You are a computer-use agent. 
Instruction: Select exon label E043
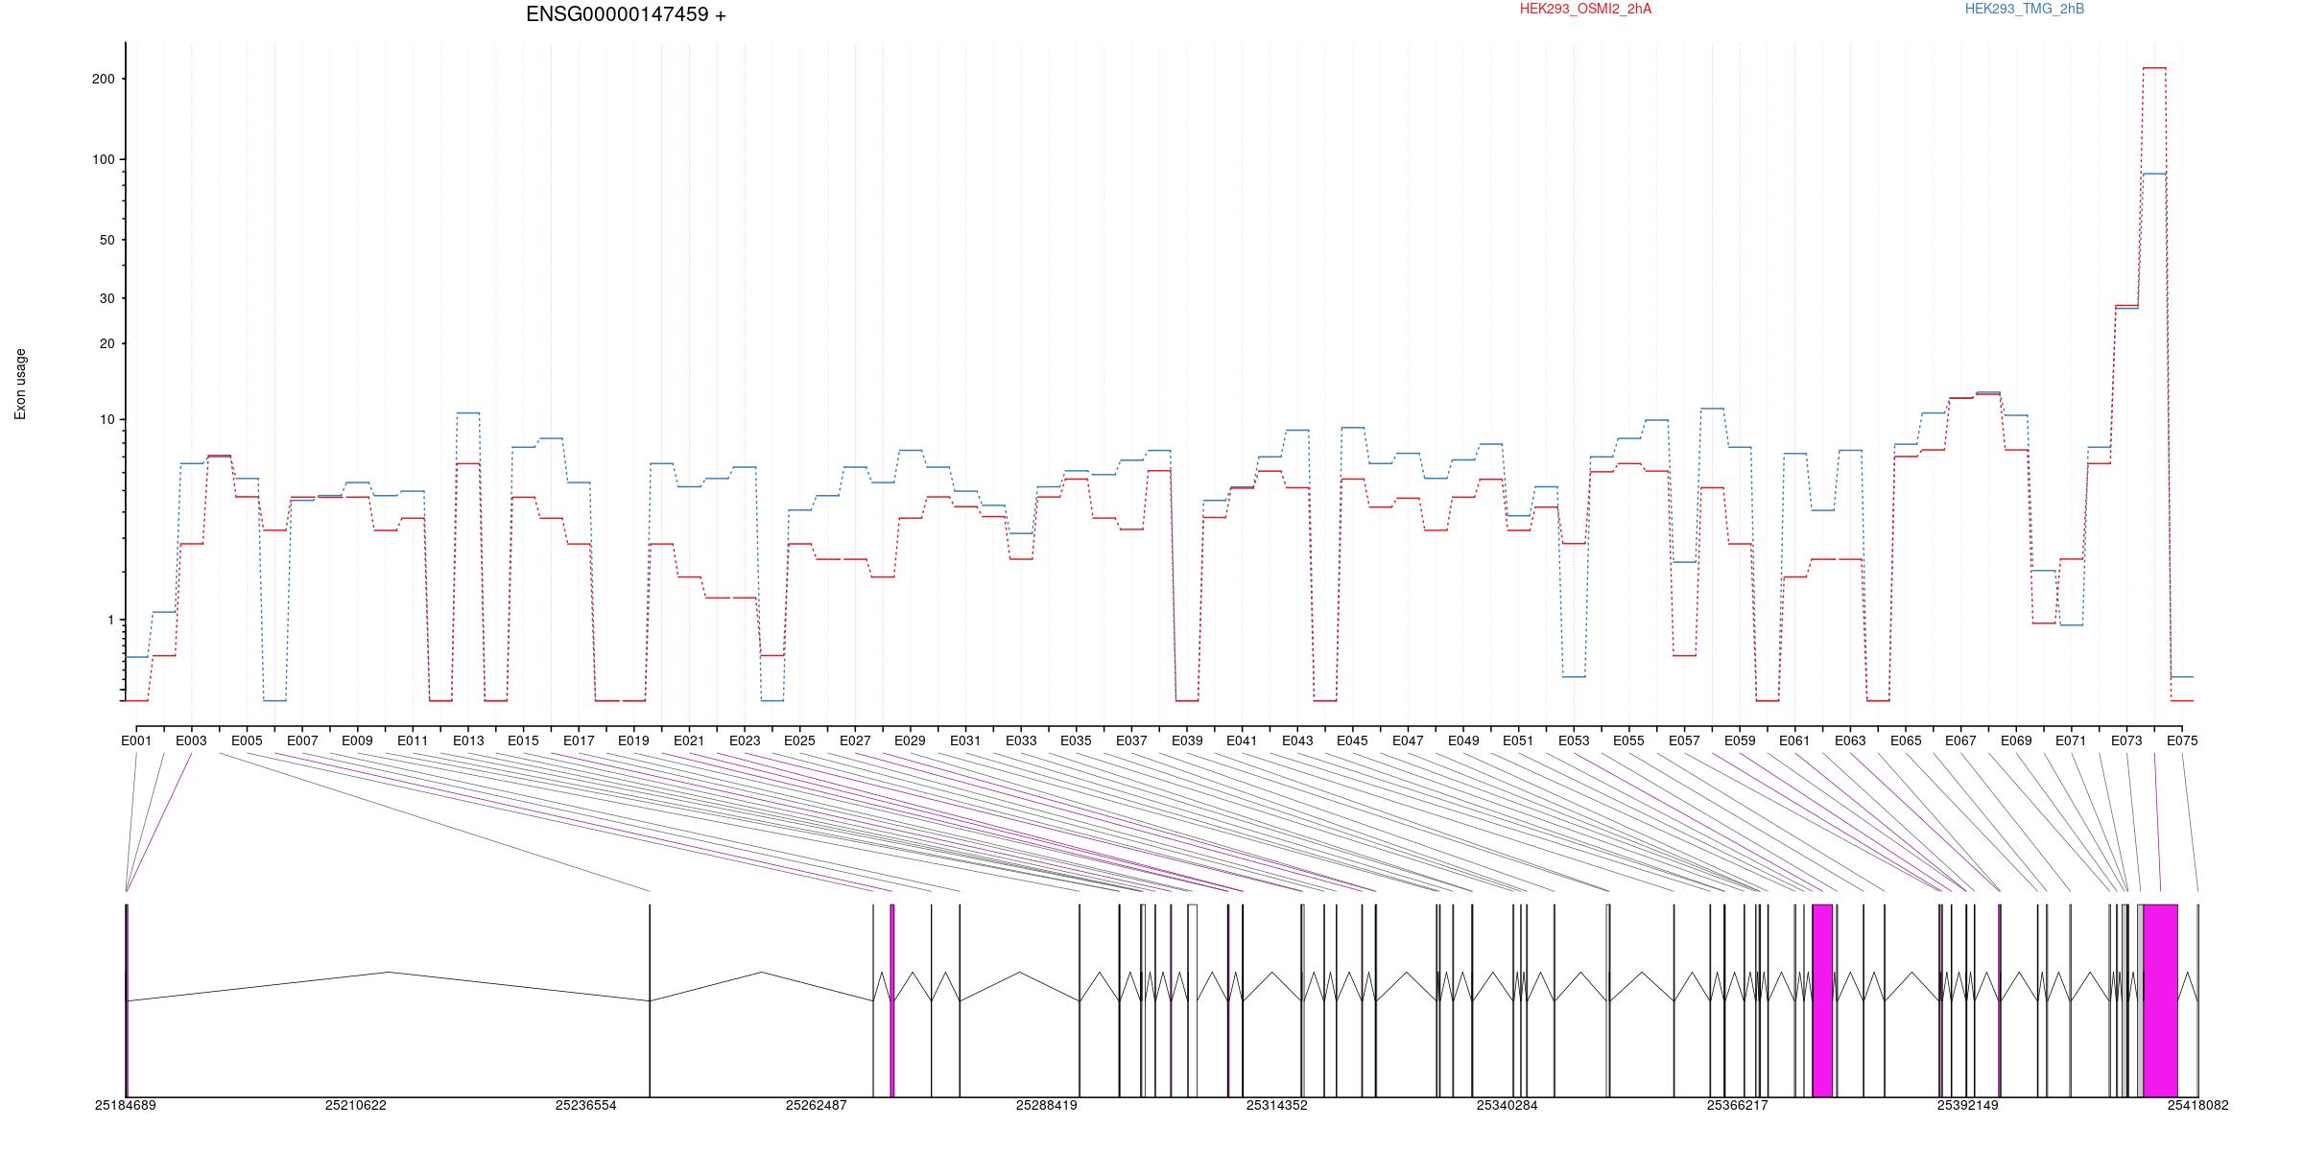1297,740
